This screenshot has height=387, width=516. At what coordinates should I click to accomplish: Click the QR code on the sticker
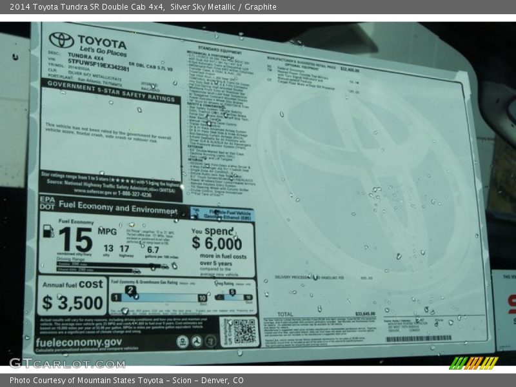click(x=244, y=331)
